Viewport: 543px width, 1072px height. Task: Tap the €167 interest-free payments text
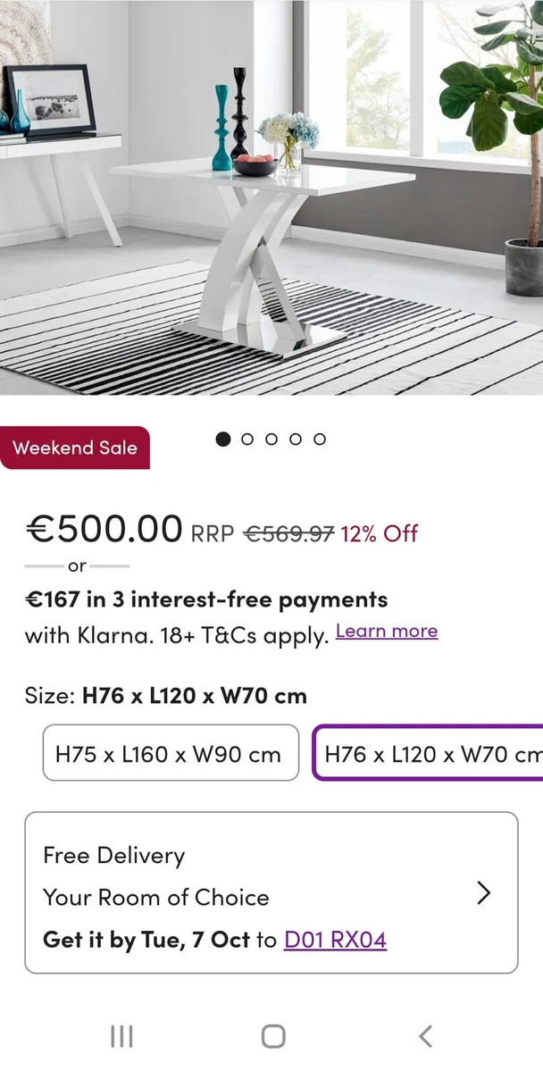(x=206, y=599)
